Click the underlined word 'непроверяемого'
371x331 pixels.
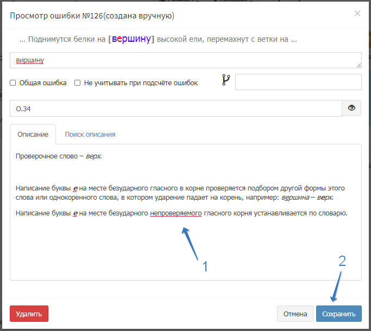coord(176,213)
